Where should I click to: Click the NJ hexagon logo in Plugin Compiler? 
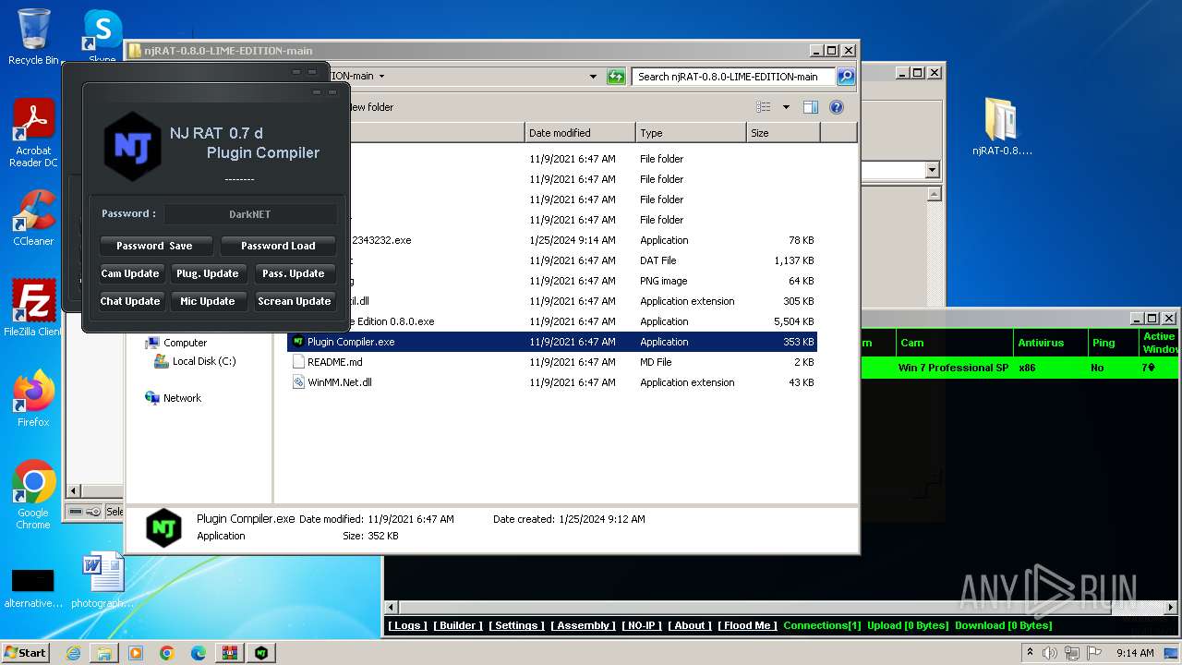[132, 146]
